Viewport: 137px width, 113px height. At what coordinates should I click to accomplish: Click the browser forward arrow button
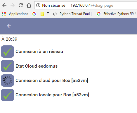(x=13, y=5)
